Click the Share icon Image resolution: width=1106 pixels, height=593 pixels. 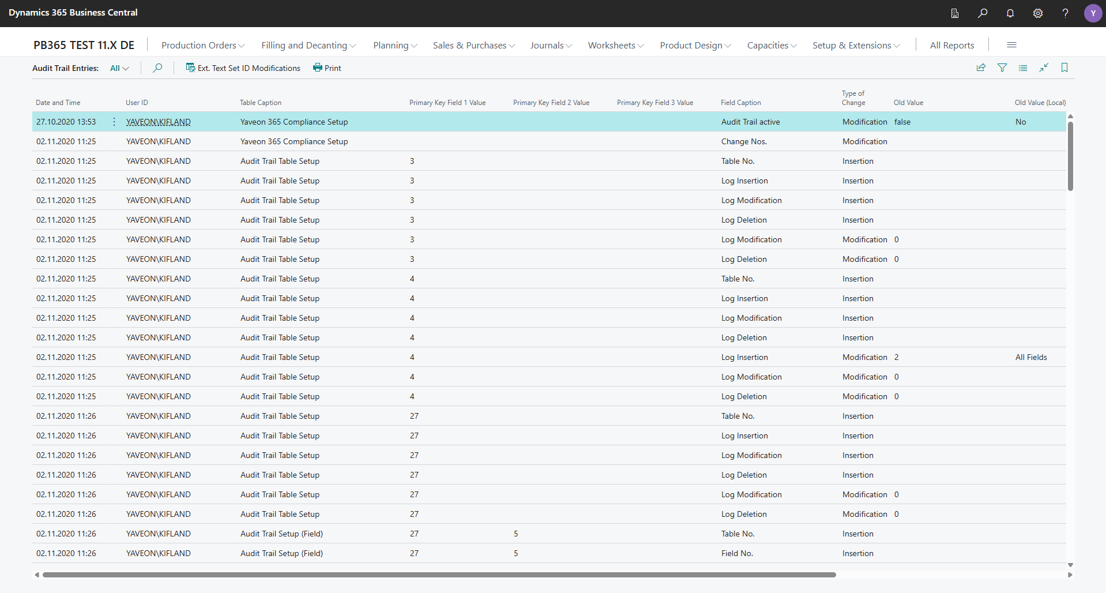(x=981, y=67)
